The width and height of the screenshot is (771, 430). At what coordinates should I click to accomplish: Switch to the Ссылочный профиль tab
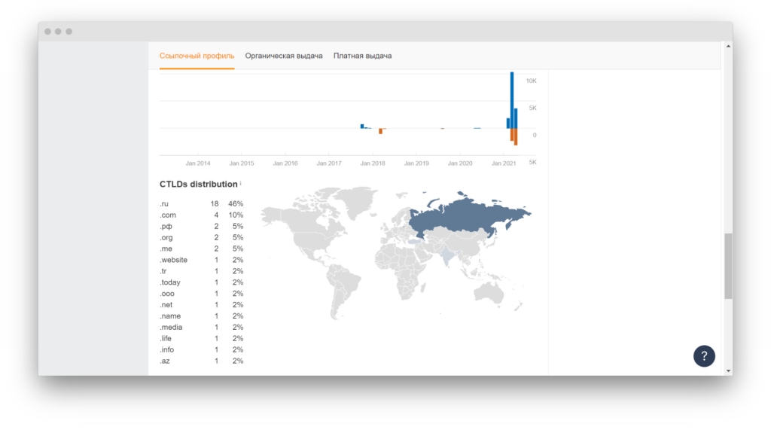(197, 56)
